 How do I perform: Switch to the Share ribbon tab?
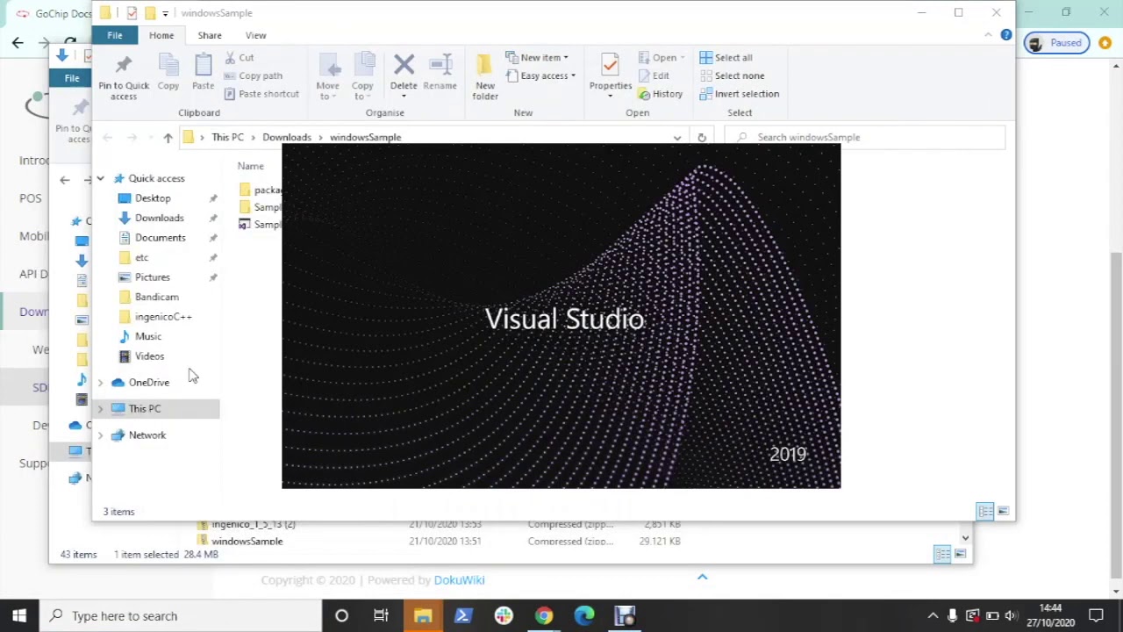(210, 35)
